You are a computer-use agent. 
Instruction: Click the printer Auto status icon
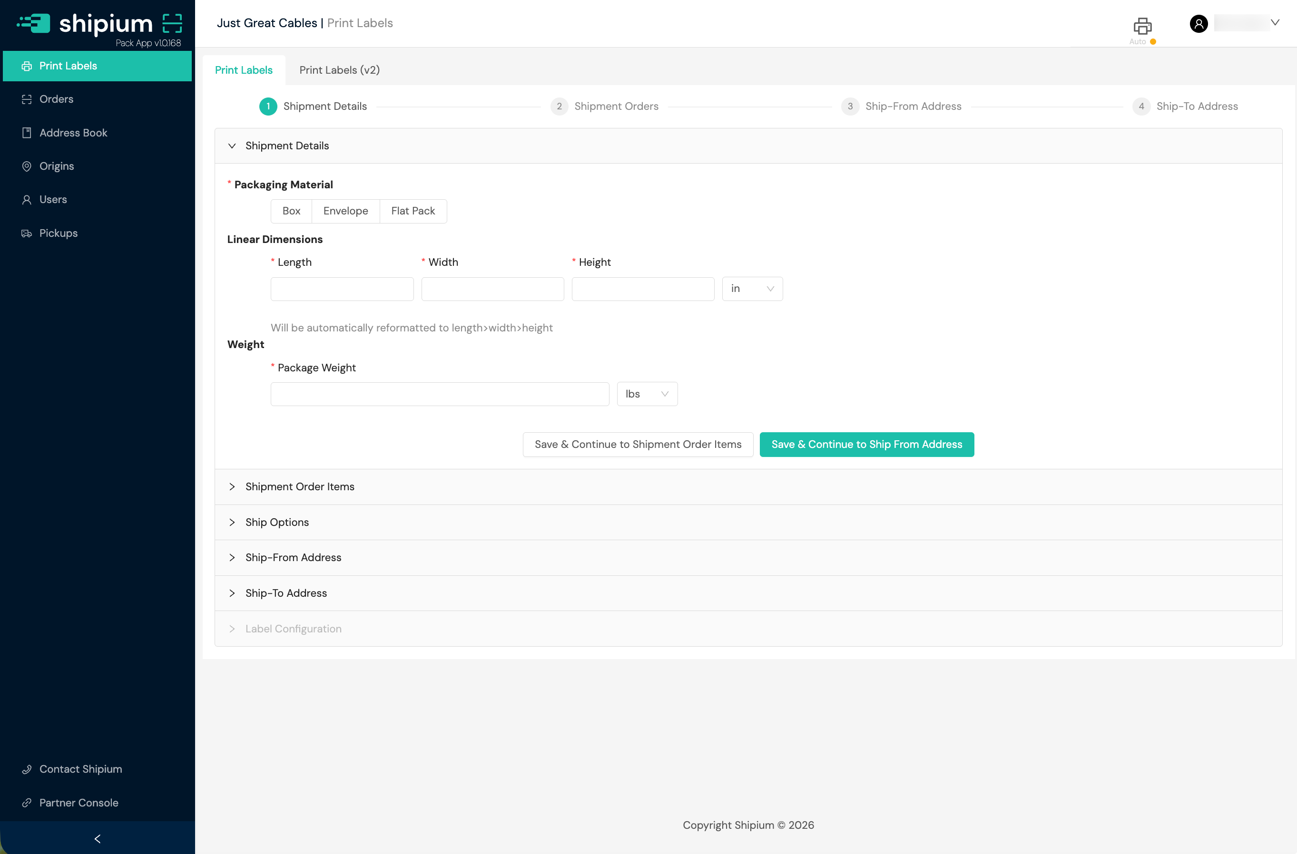click(x=1142, y=26)
